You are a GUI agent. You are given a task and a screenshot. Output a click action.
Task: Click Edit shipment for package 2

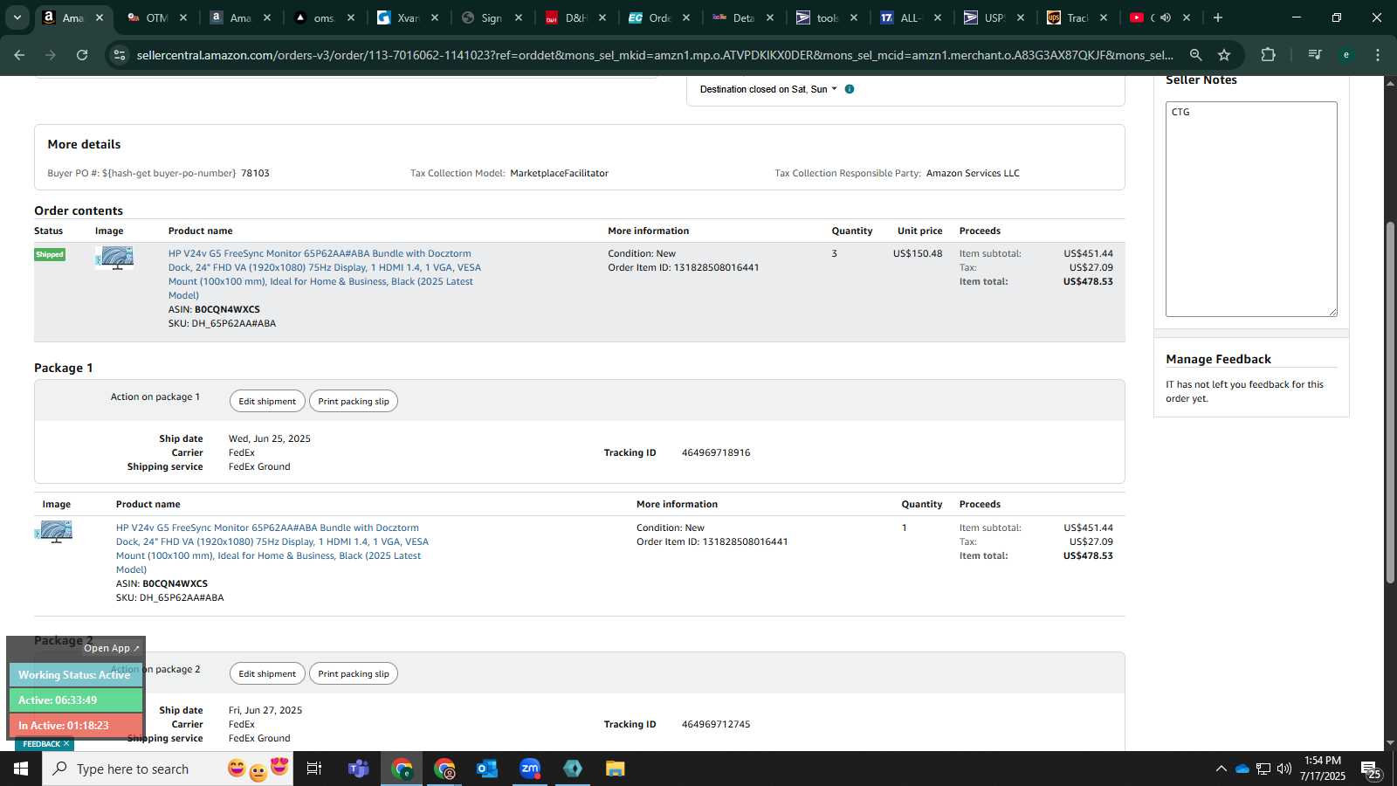[267, 673]
